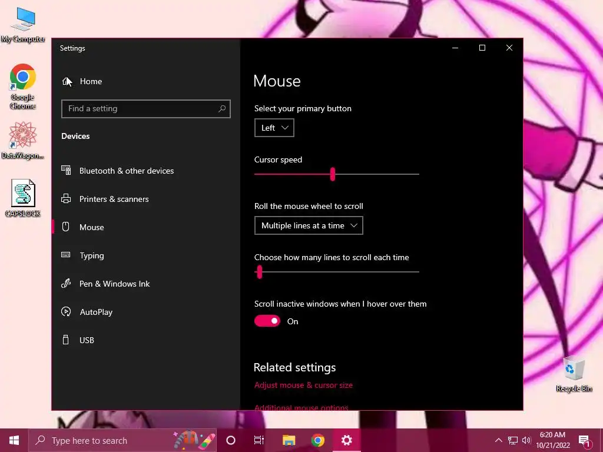Click the search highlight illustration in taskbar
603x452 pixels.
pyautogui.click(x=193, y=440)
